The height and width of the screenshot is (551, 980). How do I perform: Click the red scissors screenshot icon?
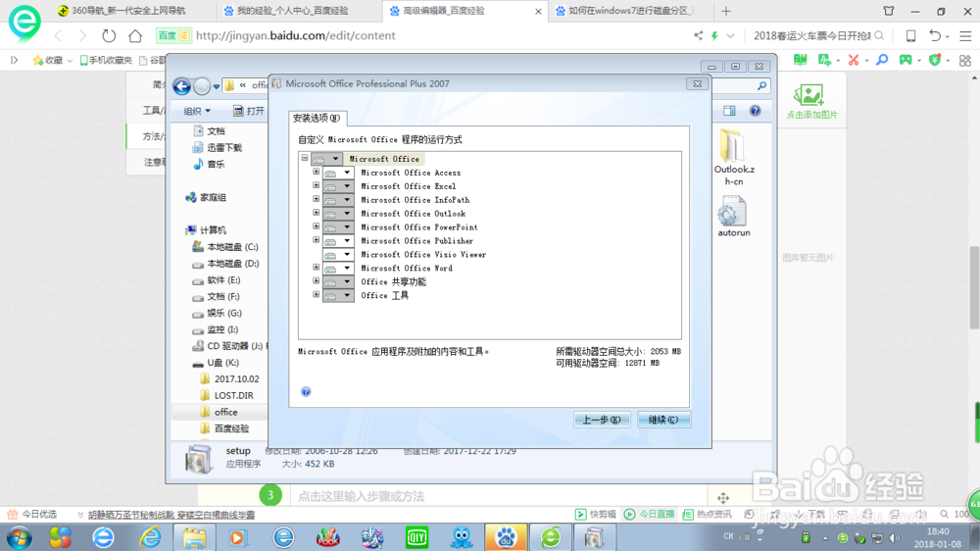coord(854,60)
